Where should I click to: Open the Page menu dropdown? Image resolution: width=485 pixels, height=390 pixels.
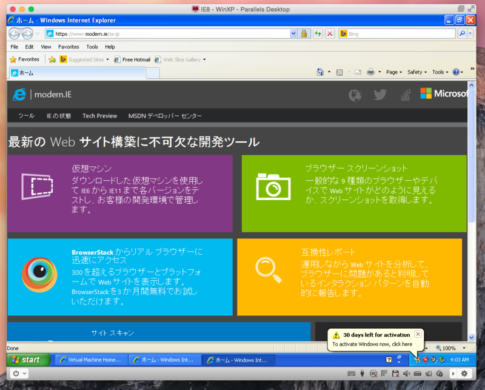point(393,72)
